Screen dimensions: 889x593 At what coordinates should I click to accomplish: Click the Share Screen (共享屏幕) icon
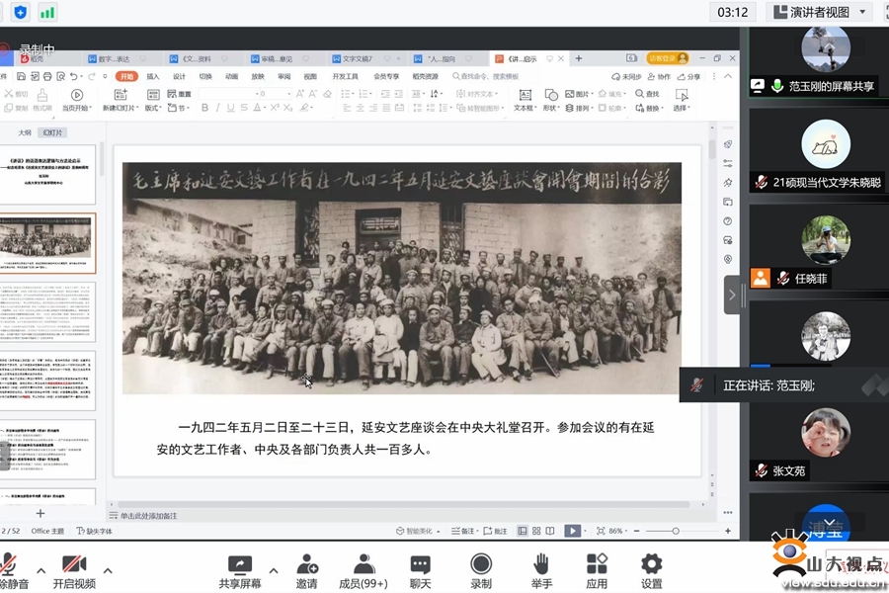240,564
